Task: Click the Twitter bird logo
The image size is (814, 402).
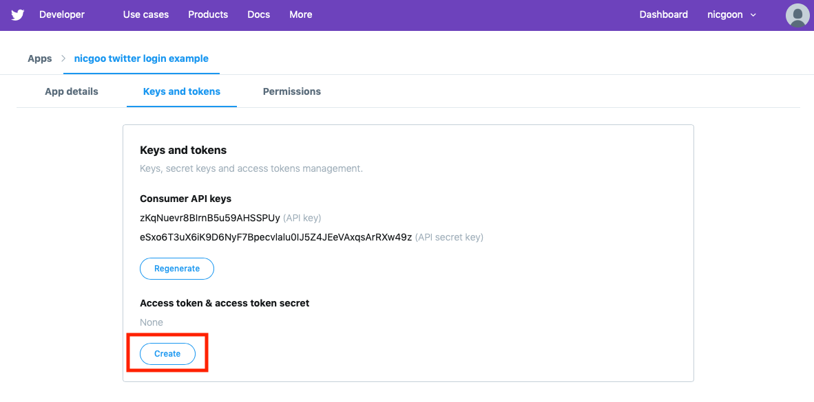Action: 18,14
